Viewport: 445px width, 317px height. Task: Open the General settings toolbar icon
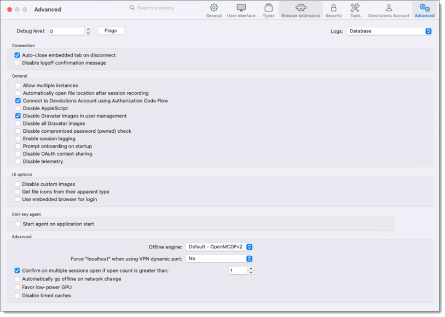[213, 10]
